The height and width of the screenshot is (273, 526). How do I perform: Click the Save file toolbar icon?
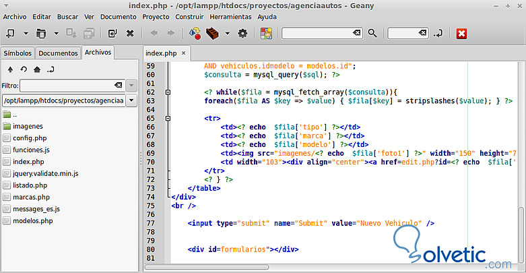[x=71, y=33]
